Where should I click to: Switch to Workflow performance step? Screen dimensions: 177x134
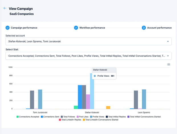(92, 28)
